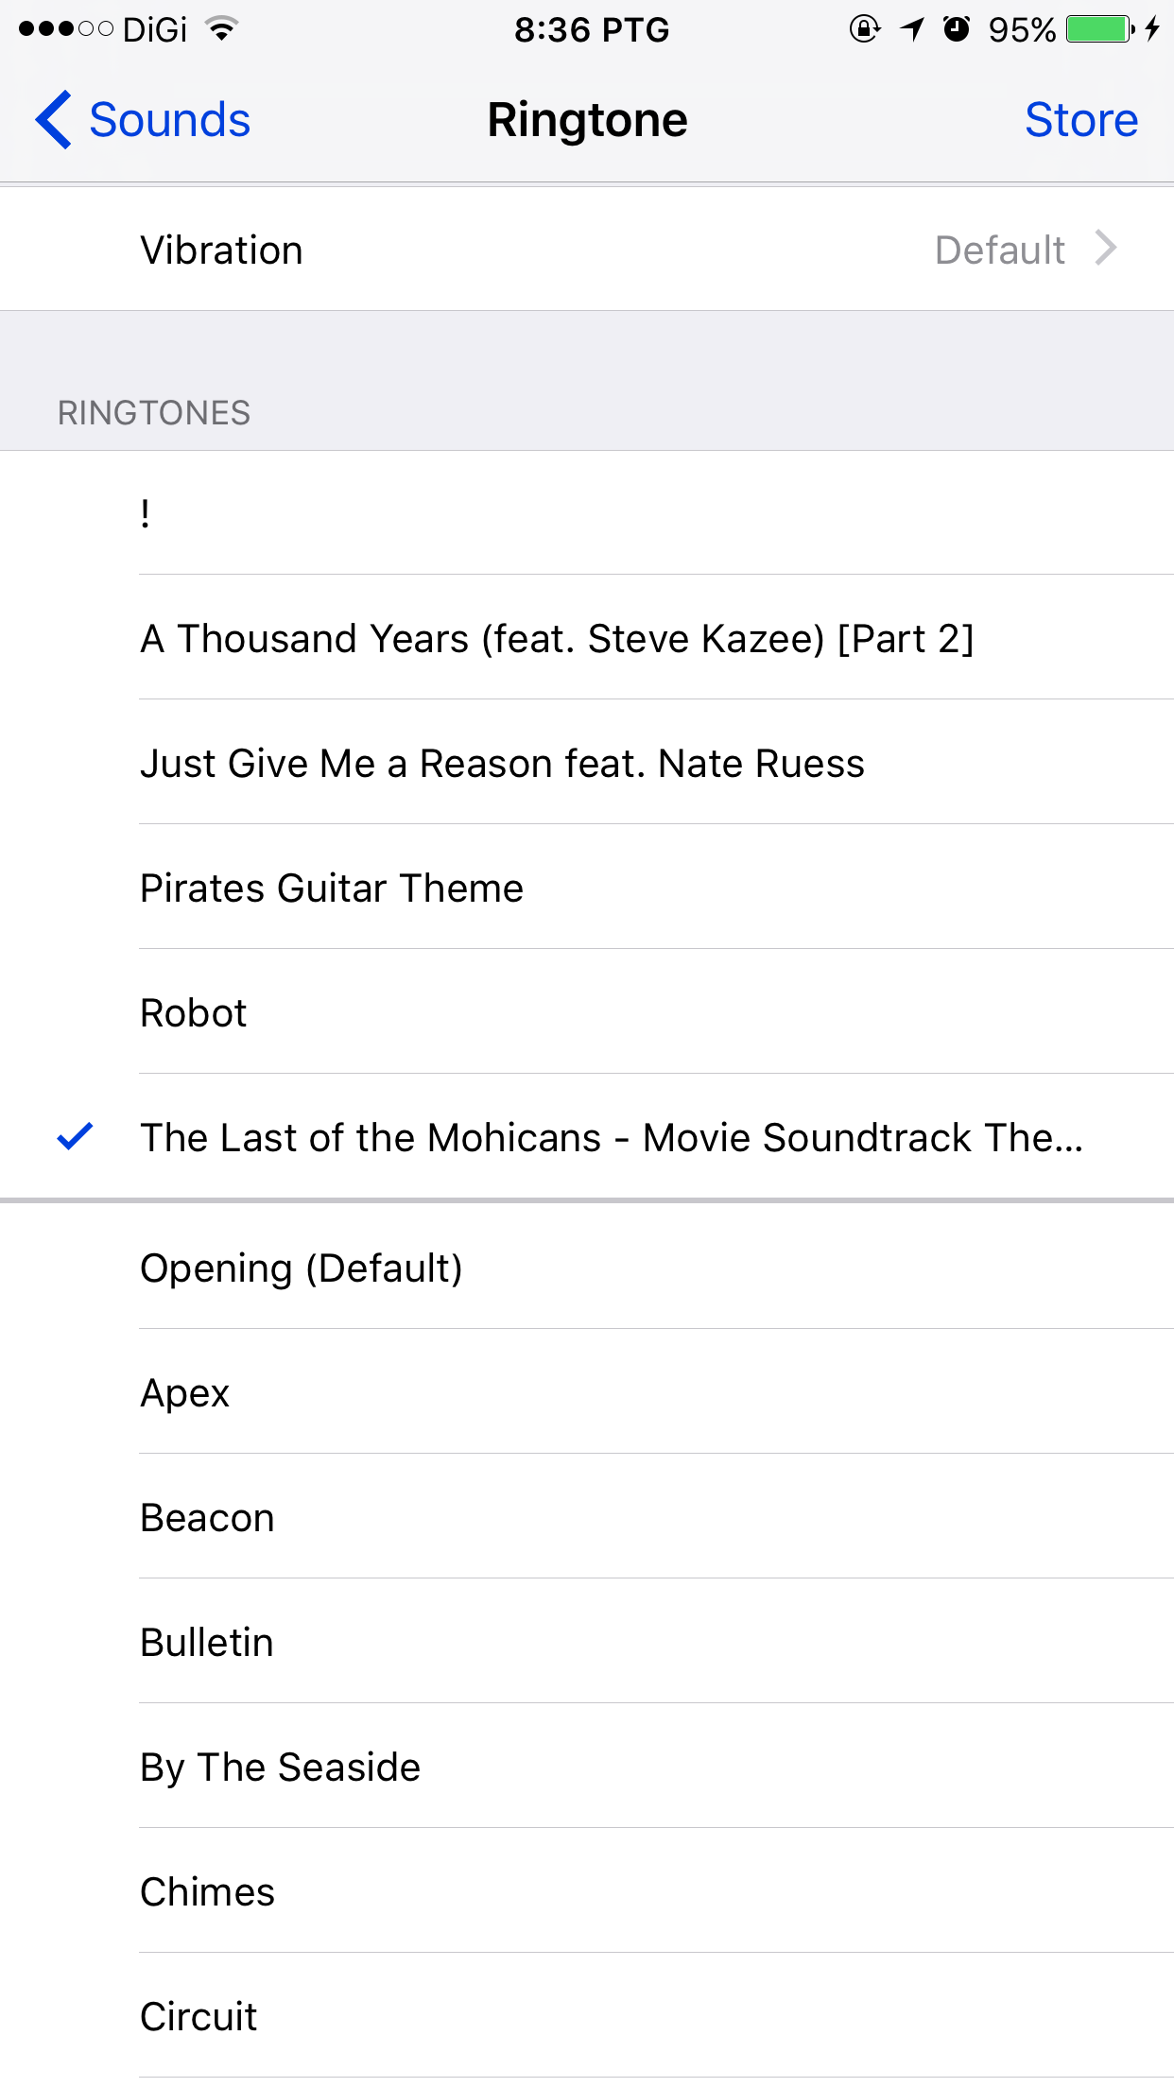1174x2087 pixels.
Task: Open the ringtone Store
Action: click(x=1081, y=120)
